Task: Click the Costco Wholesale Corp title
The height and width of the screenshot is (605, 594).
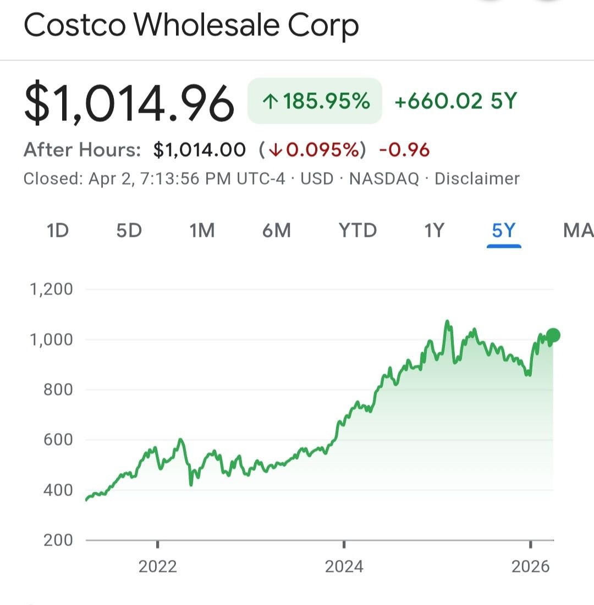Action: (191, 26)
